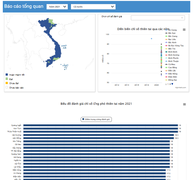Click the Hoàn thành tốt blue legend square

[x=7, y=75]
